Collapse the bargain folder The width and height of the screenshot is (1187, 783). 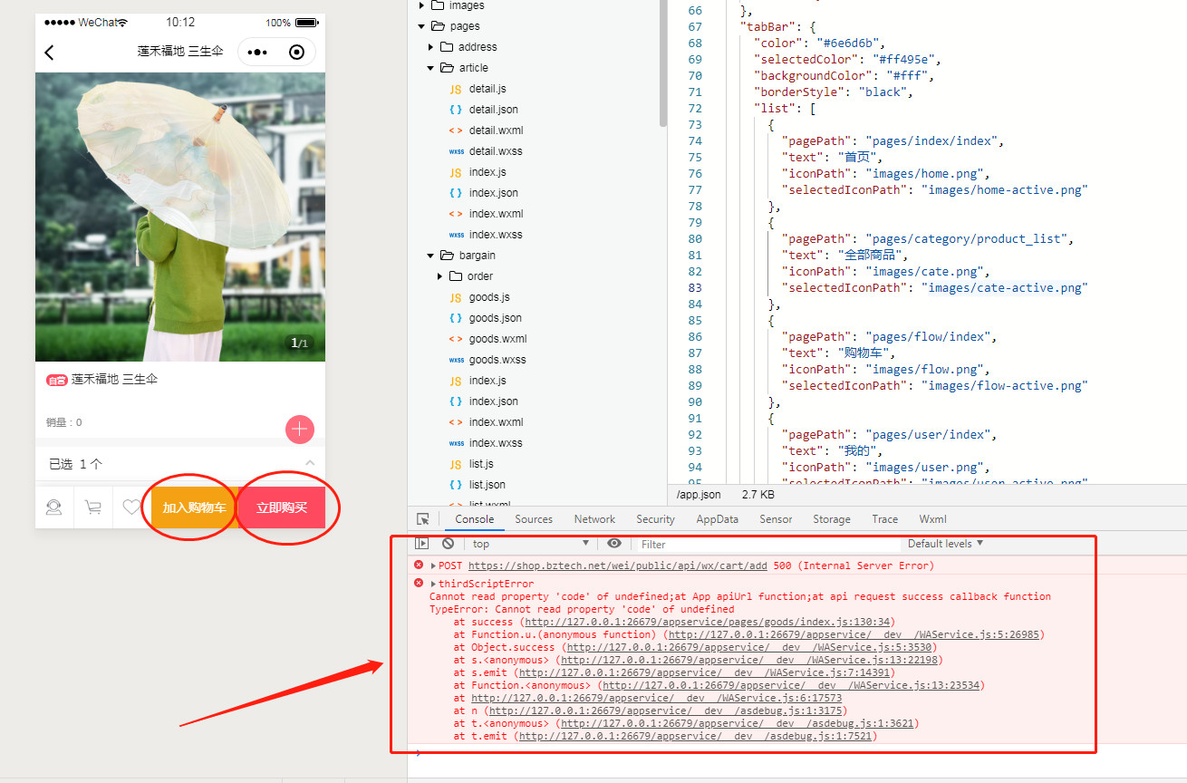click(431, 256)
